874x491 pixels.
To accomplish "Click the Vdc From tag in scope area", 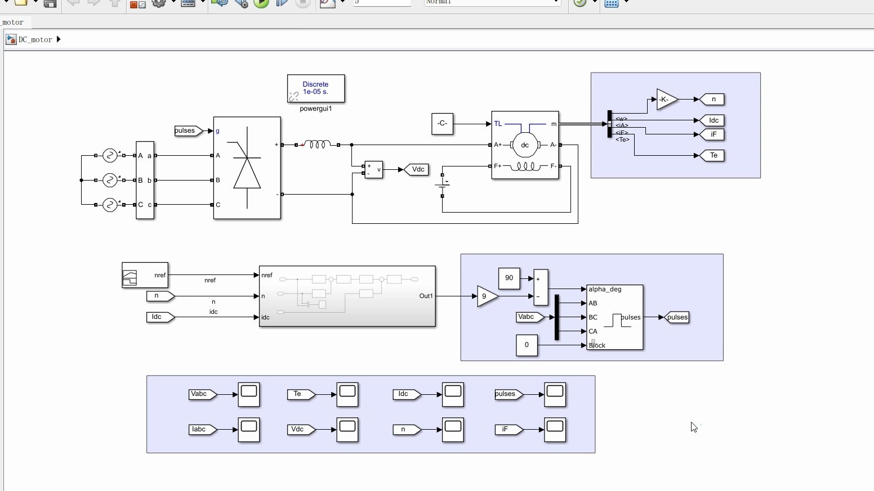I will tap(301, 430).
